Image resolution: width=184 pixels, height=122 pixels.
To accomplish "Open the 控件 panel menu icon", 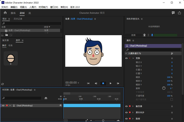I will (22, 40).
